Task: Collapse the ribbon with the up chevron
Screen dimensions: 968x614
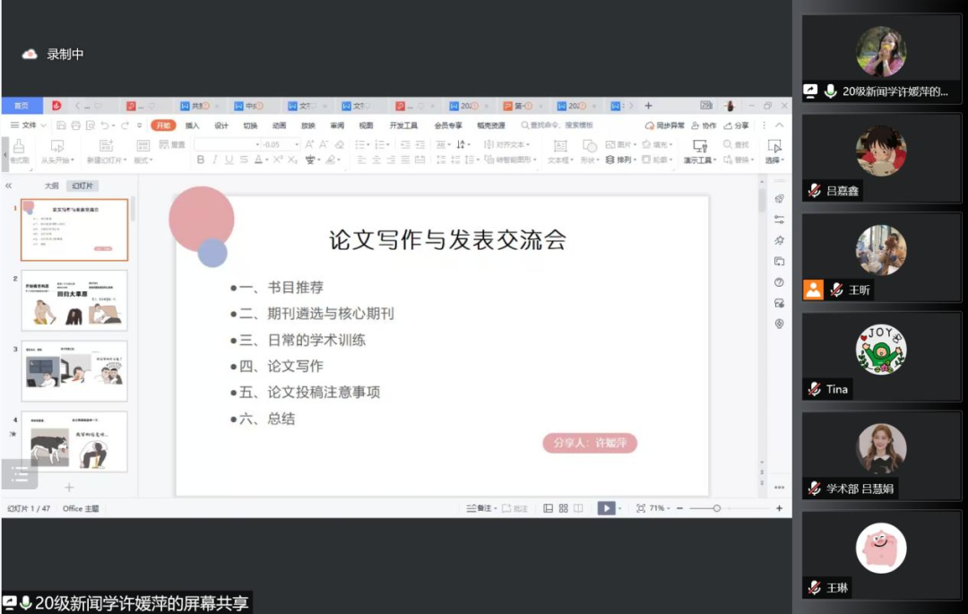Action: 779,125
